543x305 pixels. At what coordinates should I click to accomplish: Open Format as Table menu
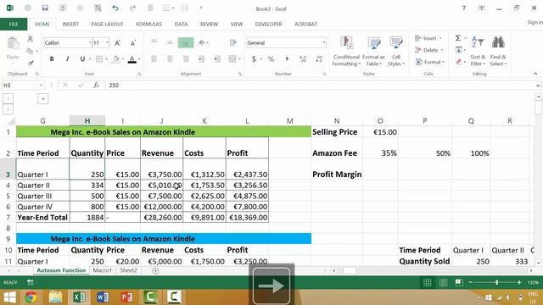(373, 51)
